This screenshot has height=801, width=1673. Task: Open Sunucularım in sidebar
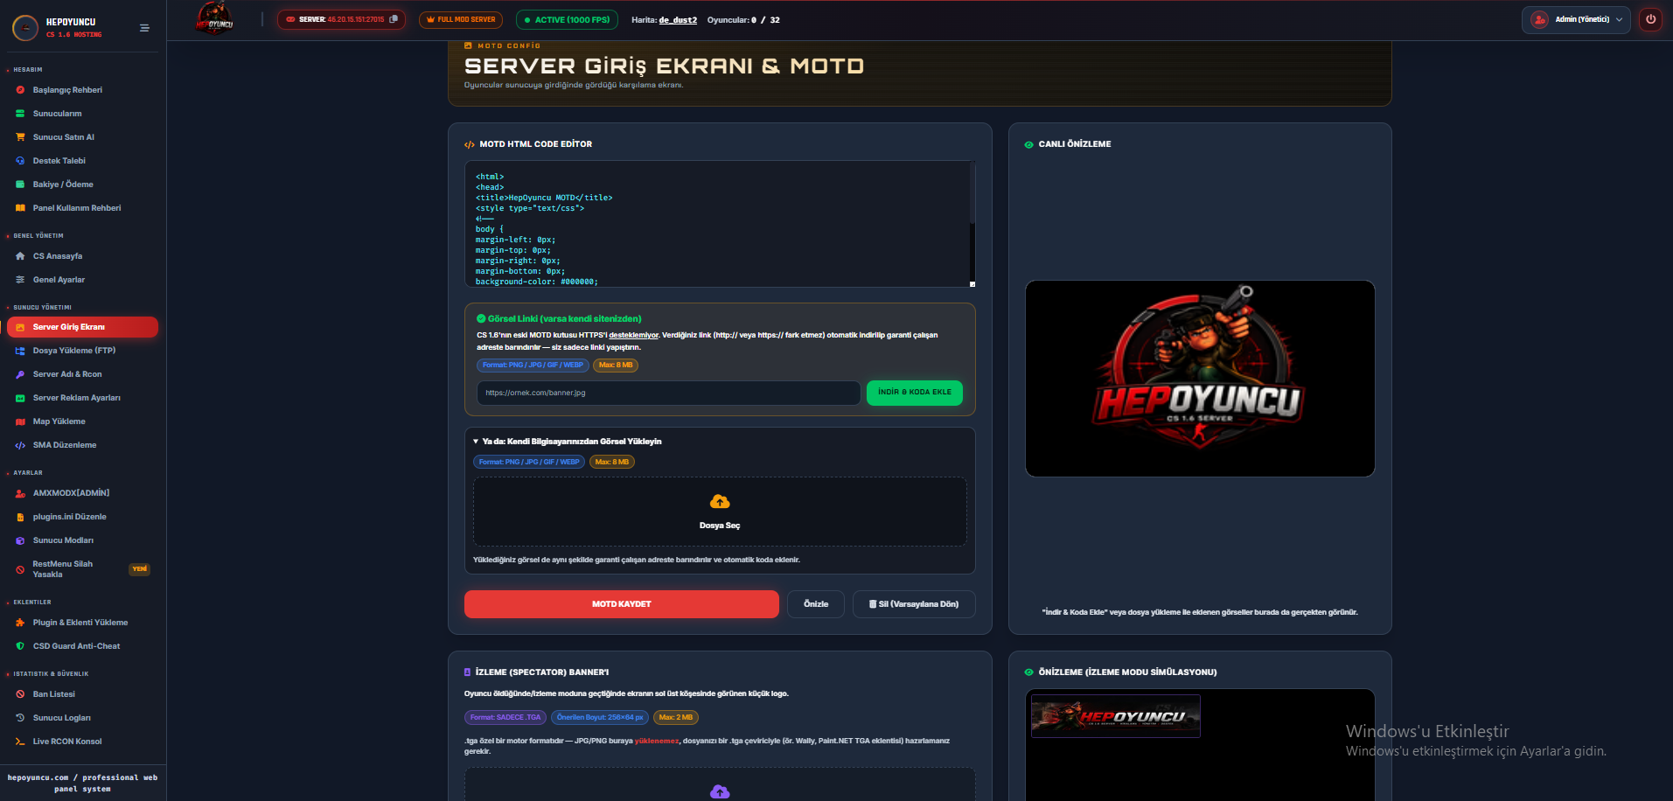click(57, 114)
